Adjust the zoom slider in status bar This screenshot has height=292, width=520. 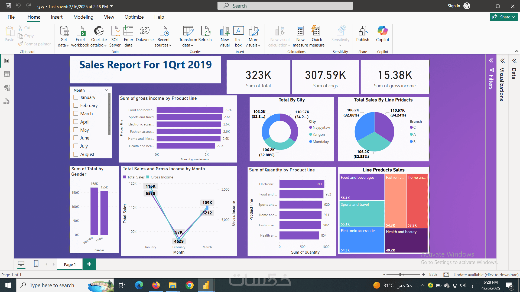pos(400,275)
